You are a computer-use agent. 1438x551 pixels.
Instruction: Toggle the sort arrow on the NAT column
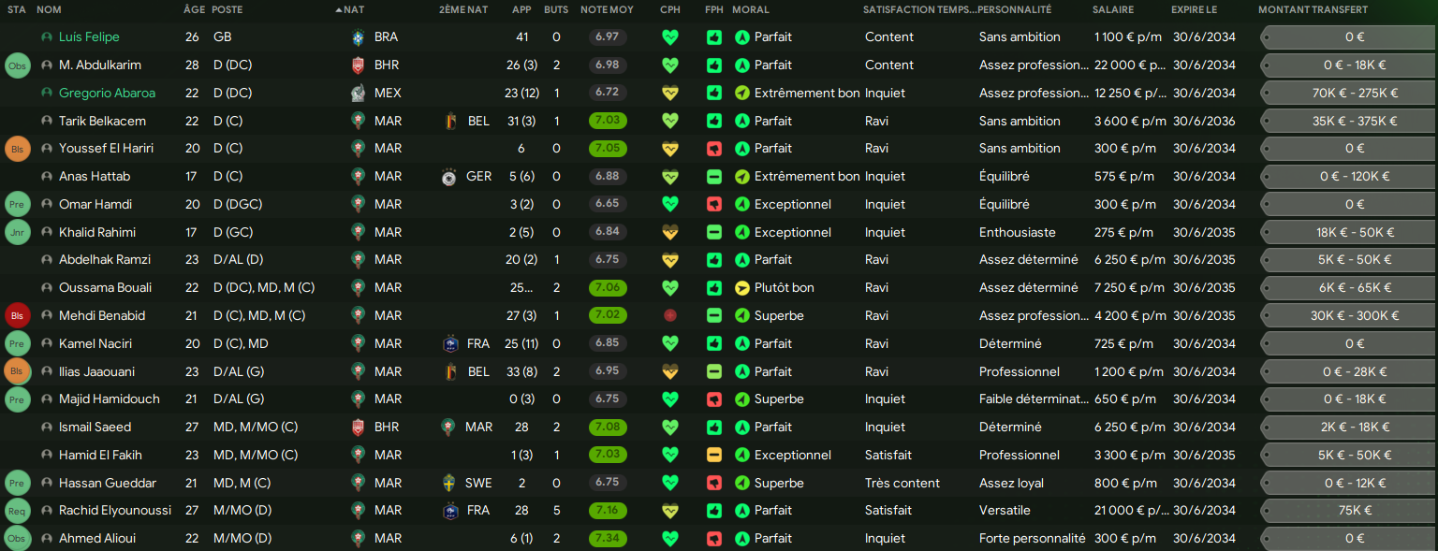[339, 10]
